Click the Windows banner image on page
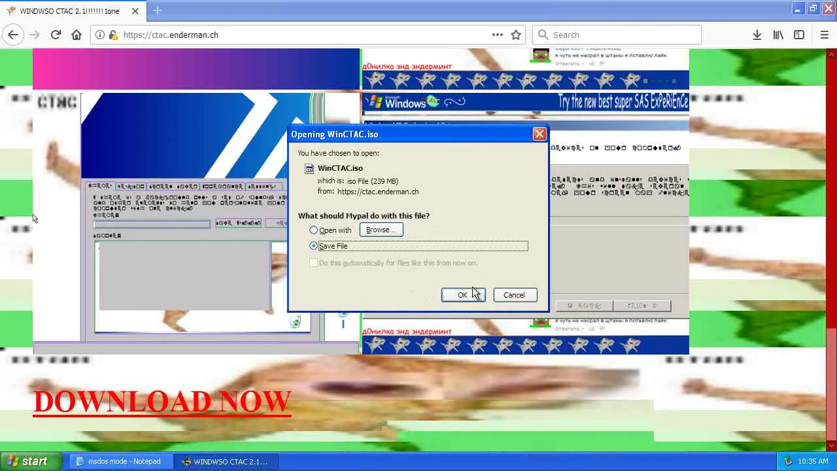Viewport: 837px width, 471px height. pyautogui.click(x=525, y=102)
